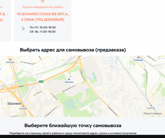Click the Шушары metro station icon in map center
The height and width of the screenshot is (138, 165).
[69, 80]
